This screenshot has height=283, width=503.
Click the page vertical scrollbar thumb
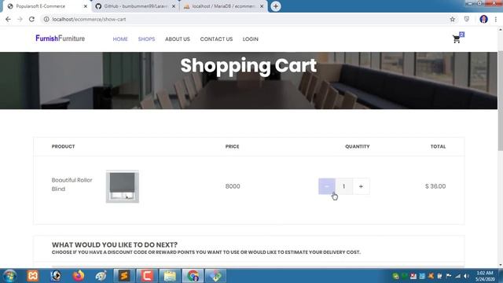tap(501, 100)
